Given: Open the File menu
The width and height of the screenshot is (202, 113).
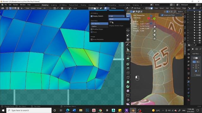Looking at the screenshot, I should point(6,5).
